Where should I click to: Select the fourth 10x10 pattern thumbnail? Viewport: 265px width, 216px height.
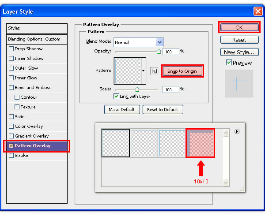pyautogui.click(x=200, y=143)
